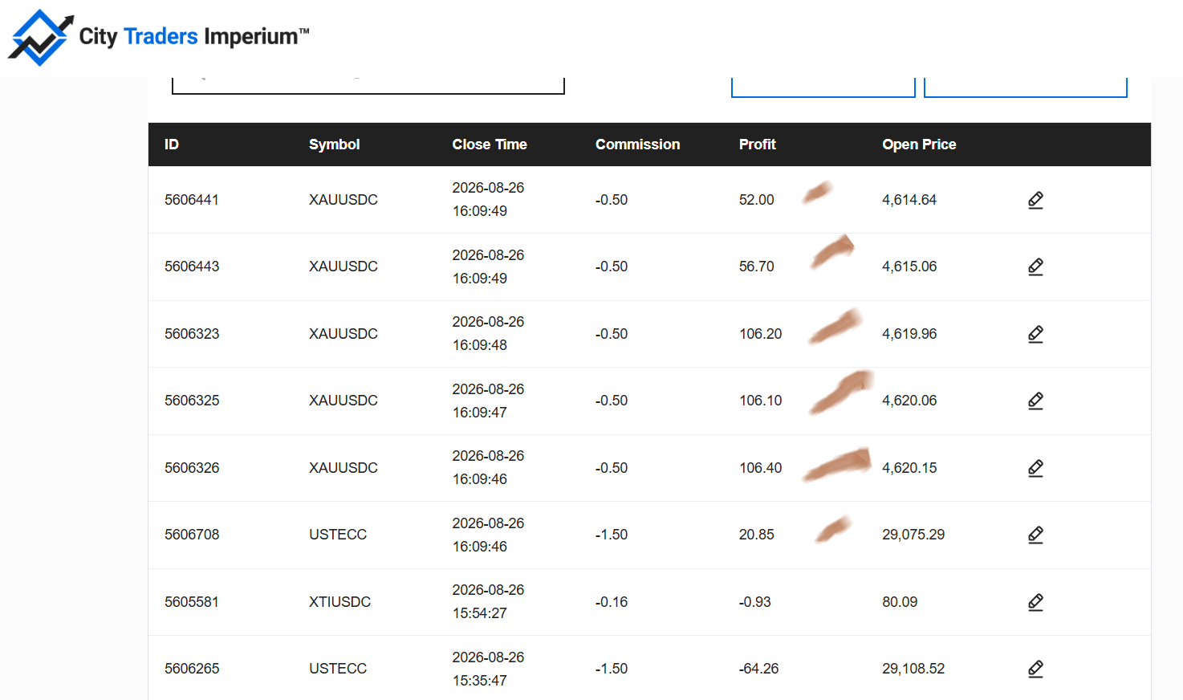
Task: Open editing for trade 5606326
Action: [1035, 468]
